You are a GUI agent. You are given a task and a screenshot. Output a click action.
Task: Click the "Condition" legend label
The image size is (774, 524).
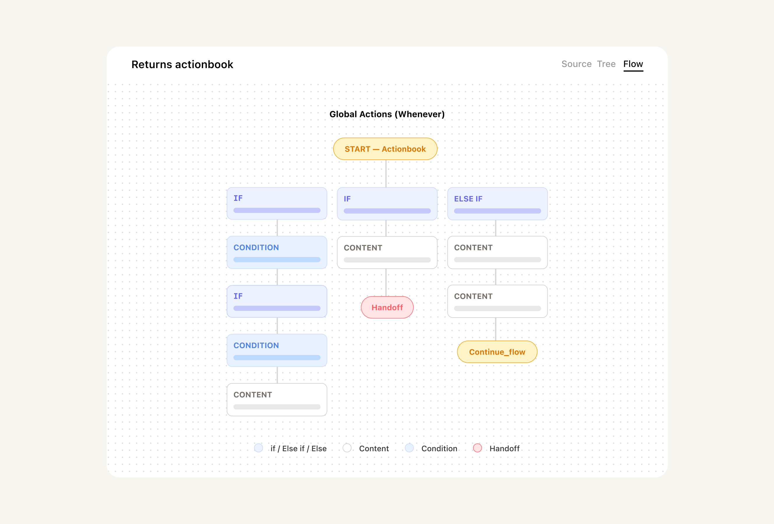pos(439,449)
